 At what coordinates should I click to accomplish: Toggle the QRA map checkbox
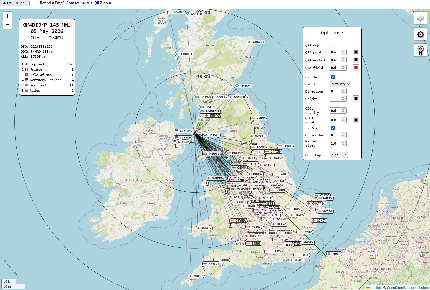coord(333,45)
